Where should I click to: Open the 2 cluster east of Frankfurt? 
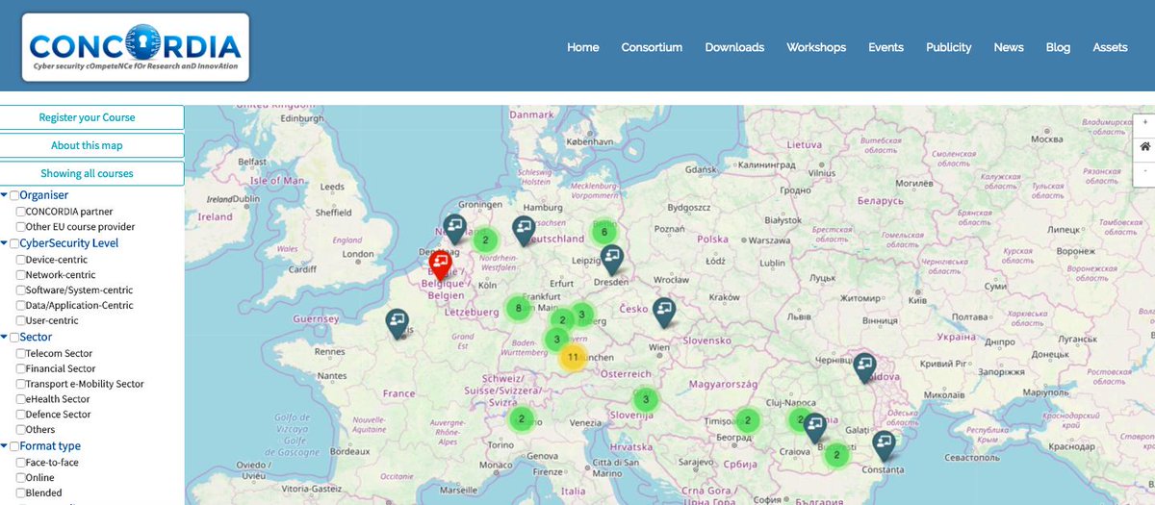click(x=562, y=319)
